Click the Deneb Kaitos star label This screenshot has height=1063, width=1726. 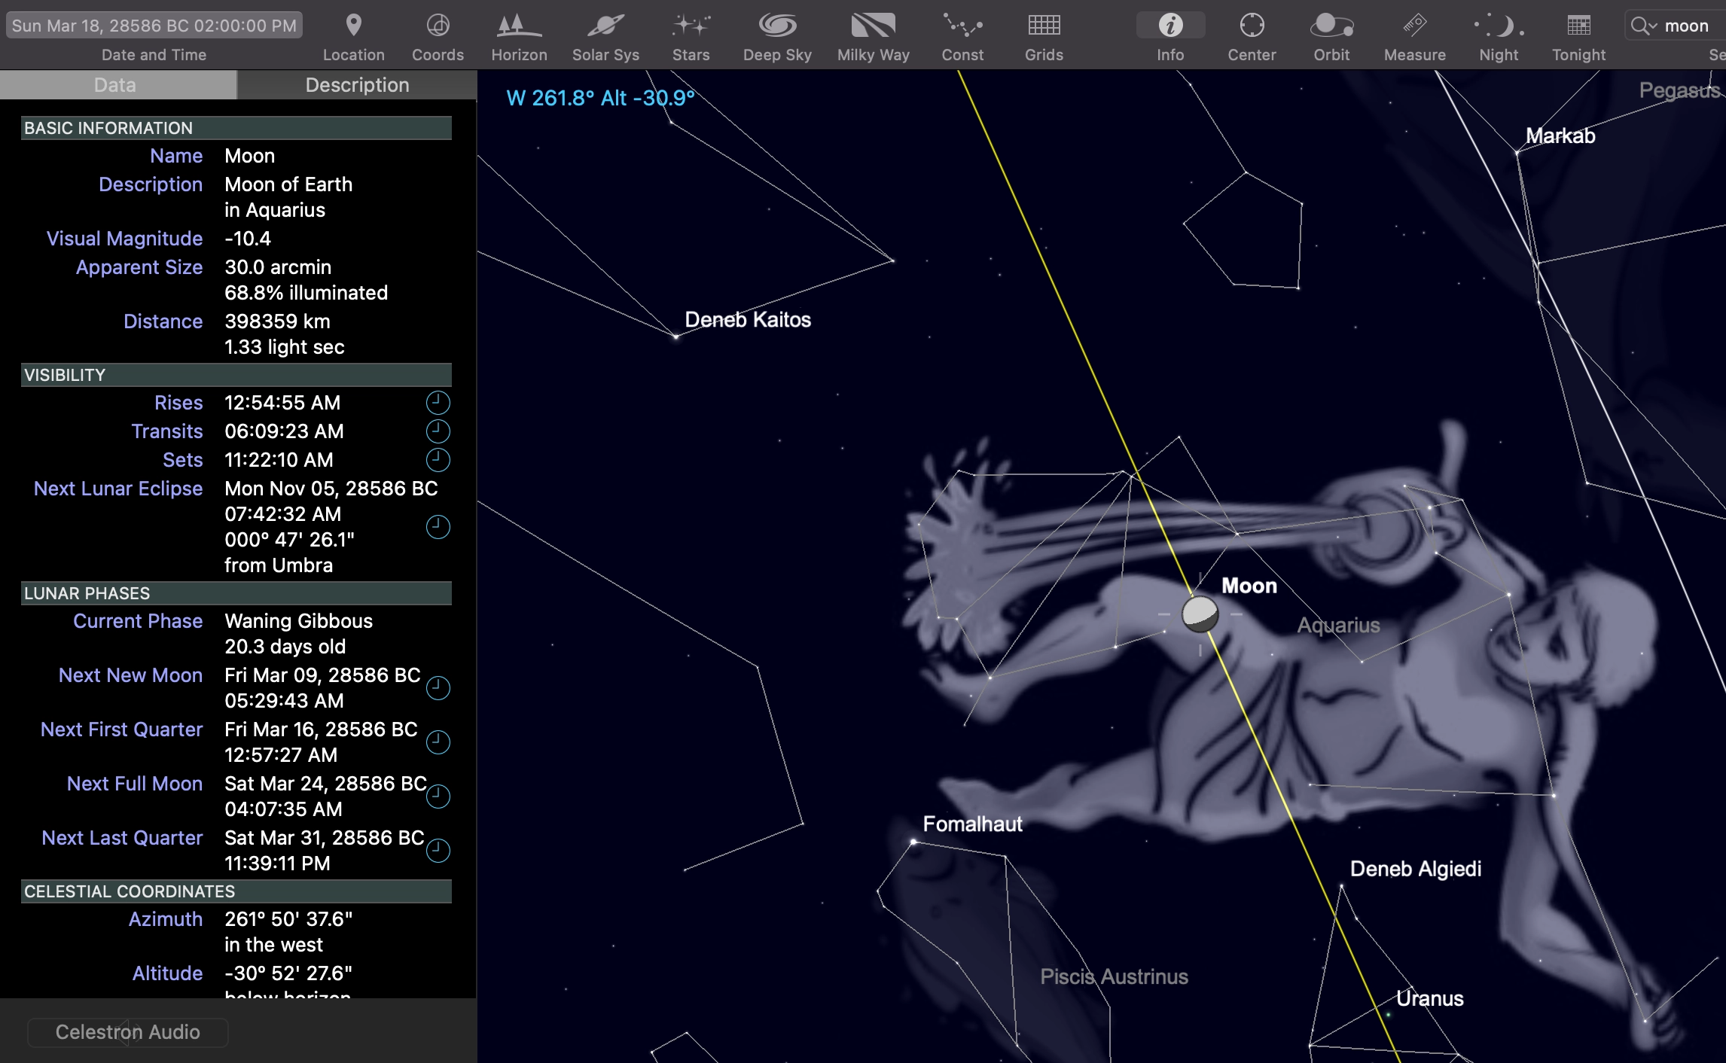748,320
